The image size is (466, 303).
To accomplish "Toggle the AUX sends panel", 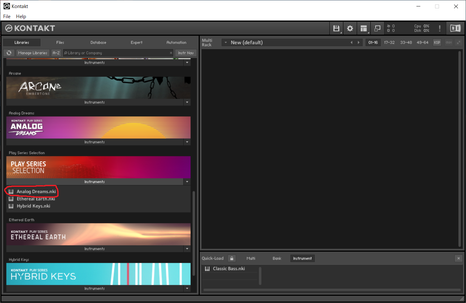I will pos(449,42).
